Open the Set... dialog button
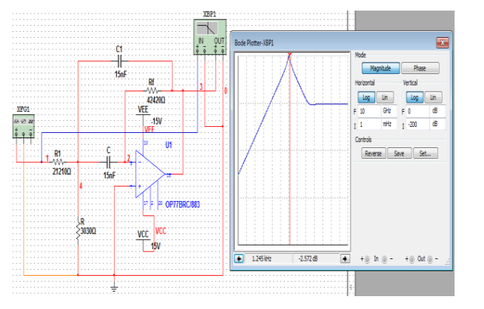Viewport: 484px width, 309px height. tap(425, 153)
